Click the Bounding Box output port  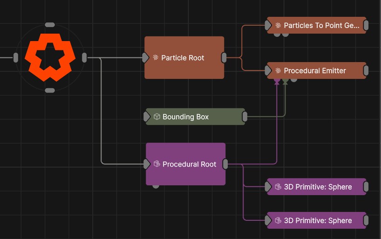tap(245, 117)
